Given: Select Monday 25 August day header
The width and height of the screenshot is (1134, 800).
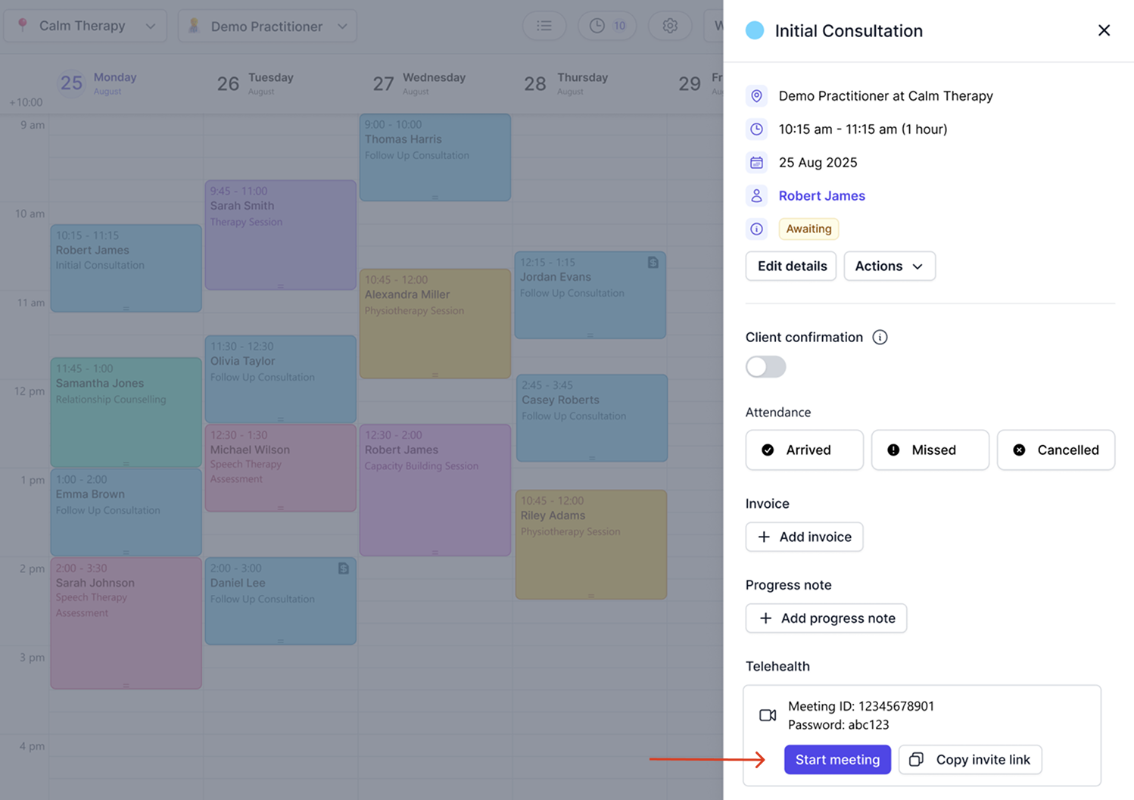Looking at the screenshot, I should [x=98, y=82].
